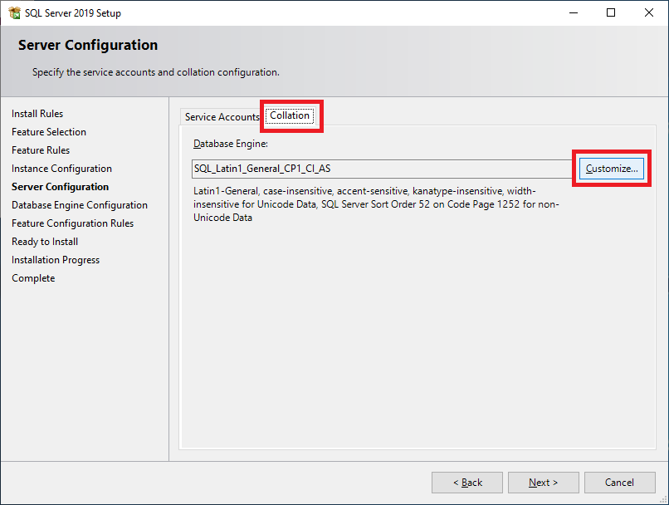This screenshot has height=505, width=669.
Task: Cancel the SQL Server setup
Action: 619,483
